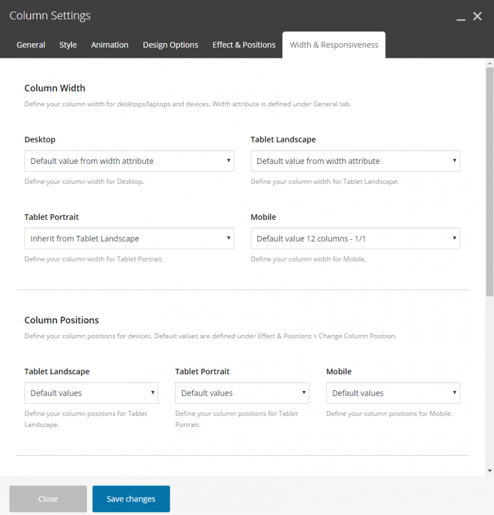
Task: Click the Column Settings title text
Action: tap(50, 15)
